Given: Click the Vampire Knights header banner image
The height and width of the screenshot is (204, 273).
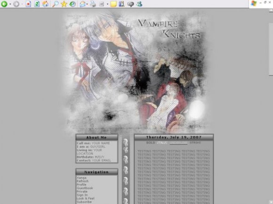Looking at the screenshot, I should click(136, 72).
